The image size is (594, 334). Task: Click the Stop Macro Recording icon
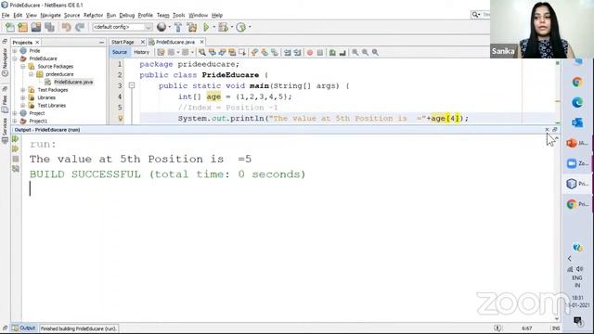tap(319, 53)
